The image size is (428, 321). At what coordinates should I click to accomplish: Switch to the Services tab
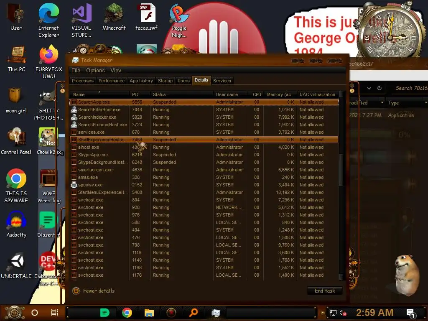click(x=222, y=81)
